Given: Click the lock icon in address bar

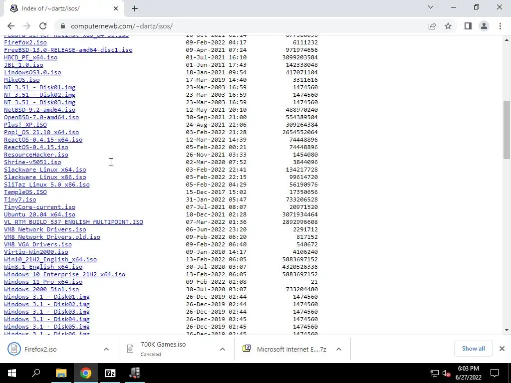Looking at the screenshot, I should (x=63, y=26).
